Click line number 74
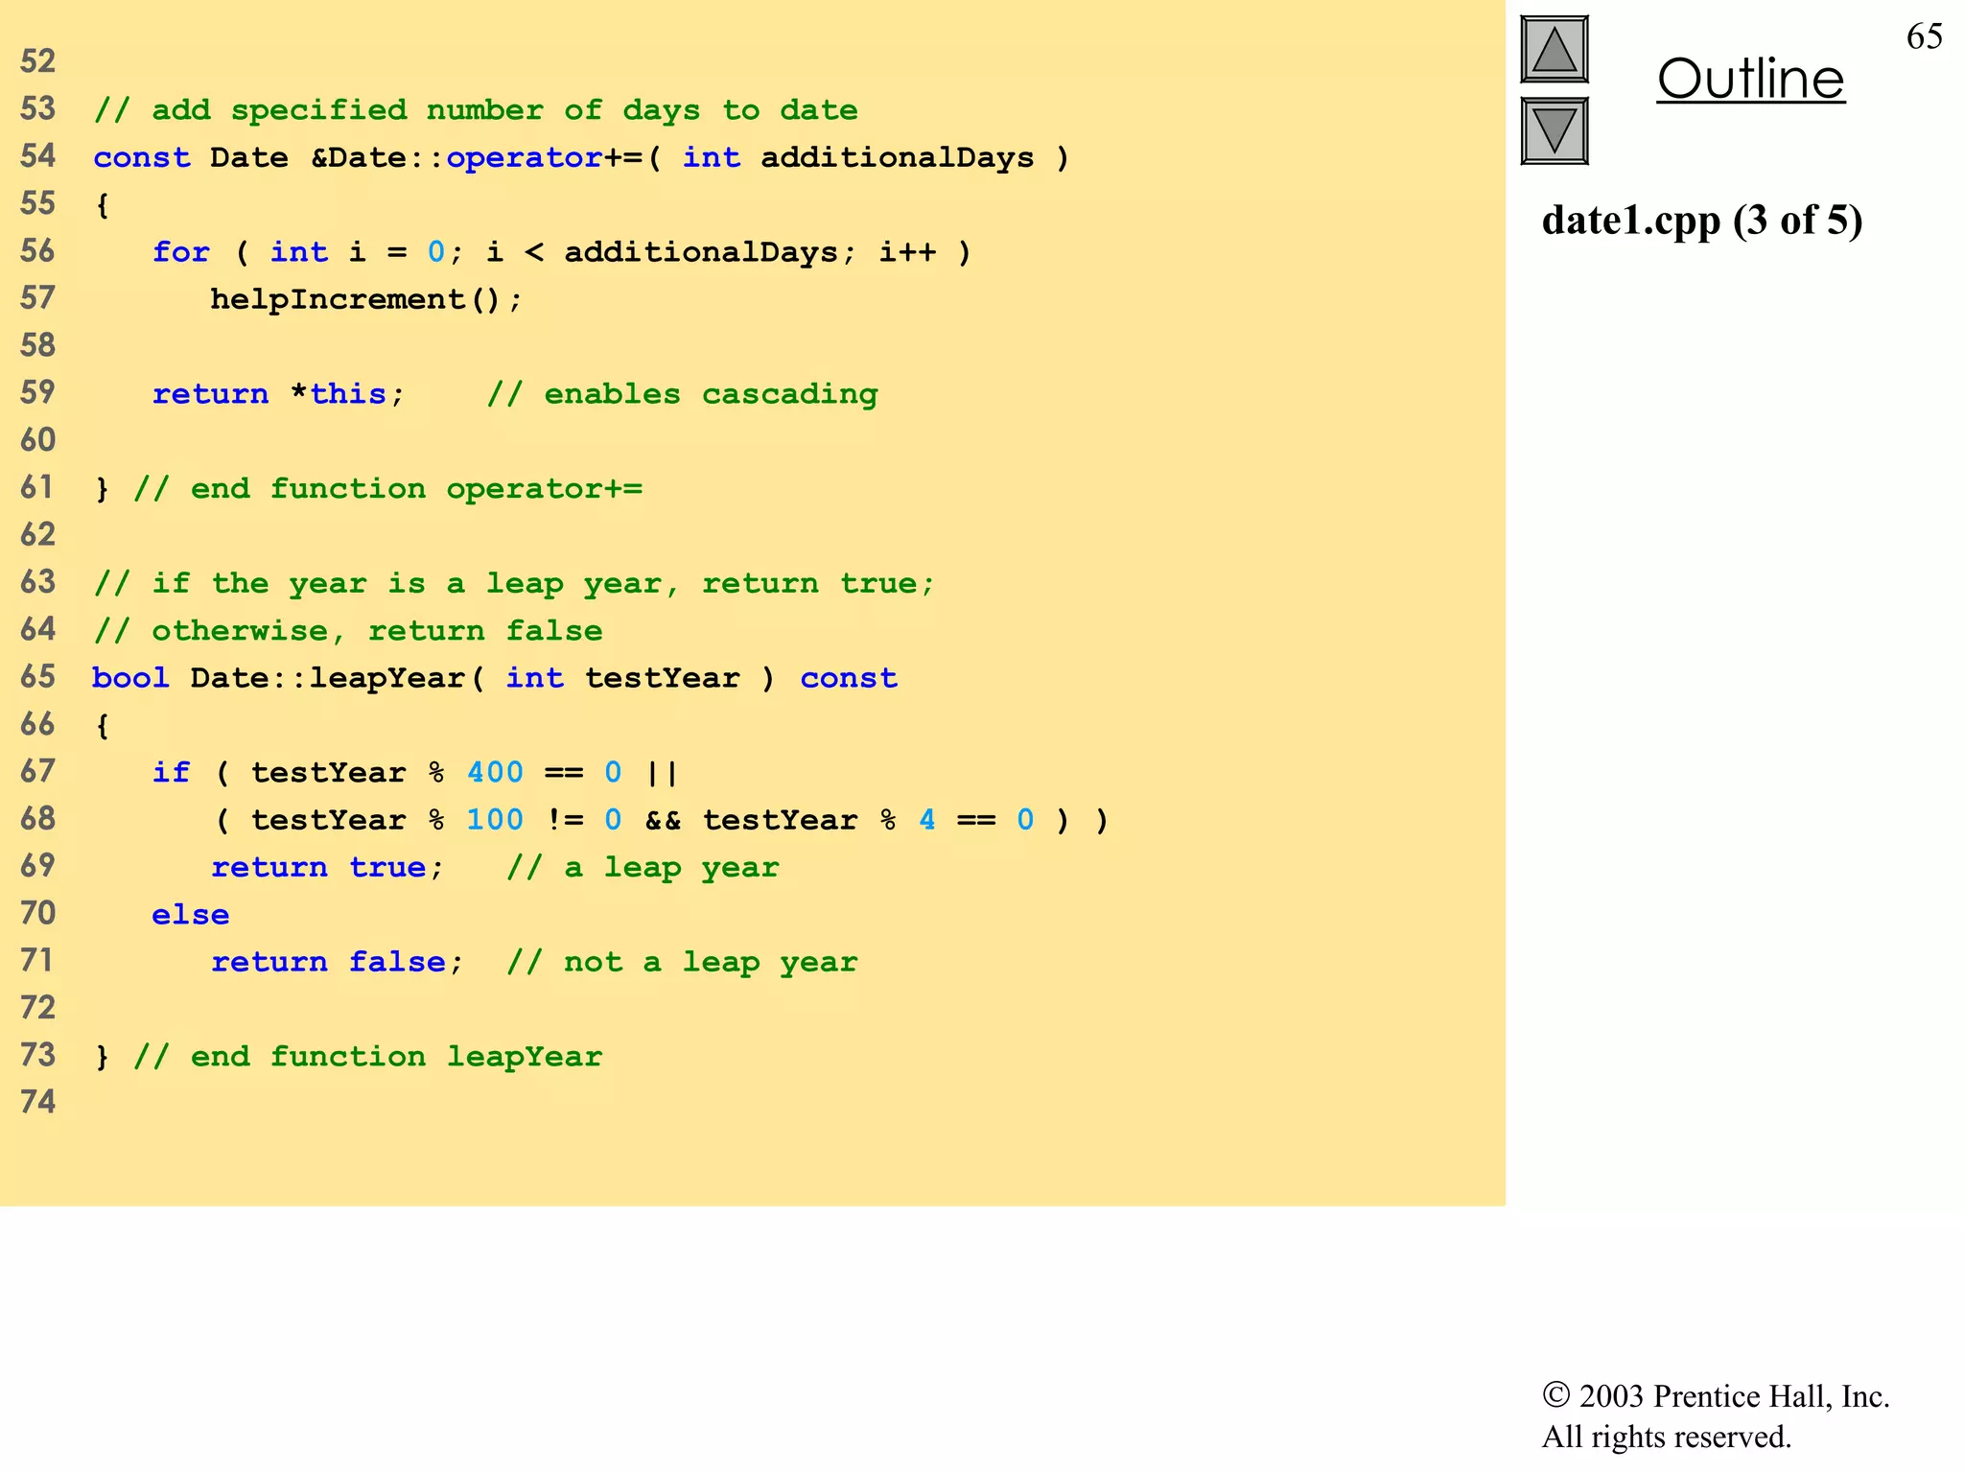 coord(38,1102)
